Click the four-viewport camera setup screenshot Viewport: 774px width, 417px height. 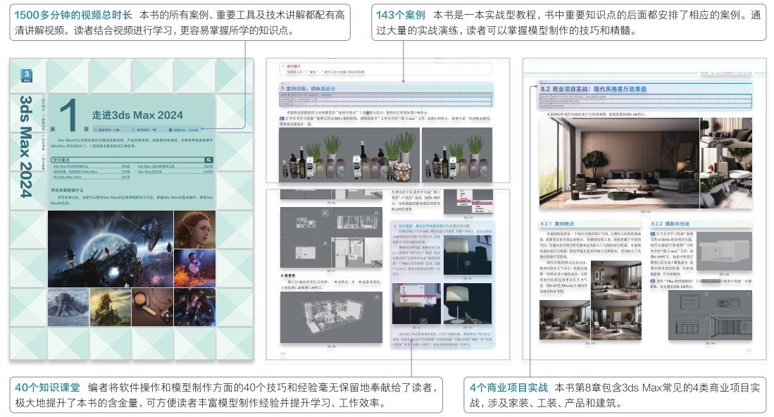pyautogui.click(x=711, y=315)
